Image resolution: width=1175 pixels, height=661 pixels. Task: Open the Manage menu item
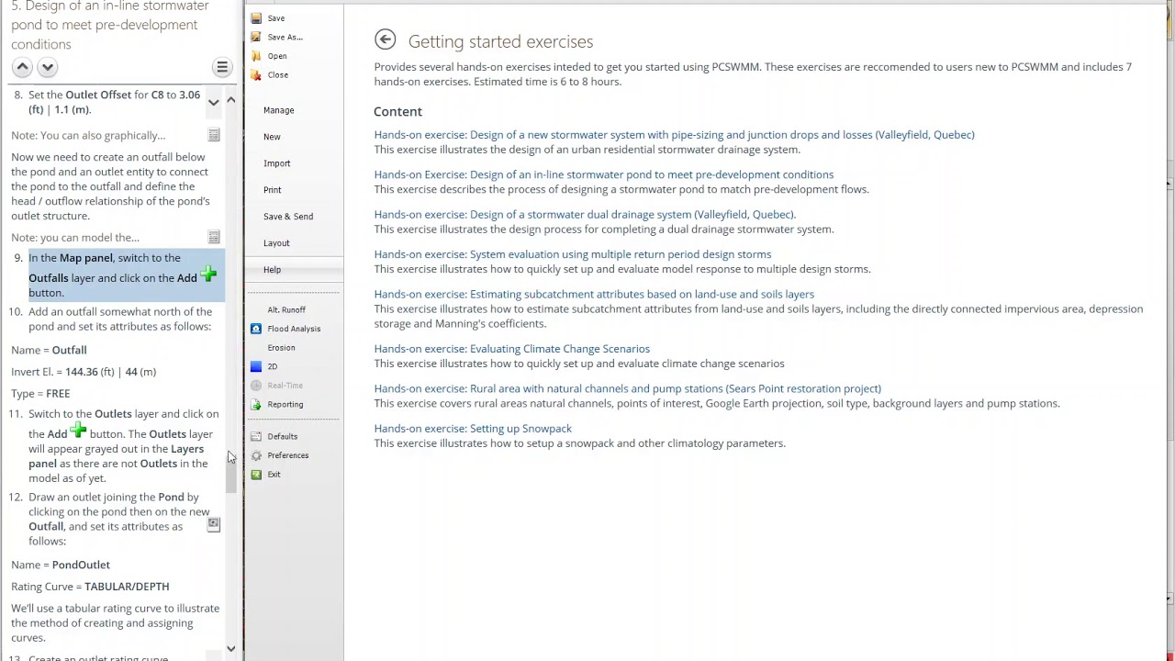279,110
